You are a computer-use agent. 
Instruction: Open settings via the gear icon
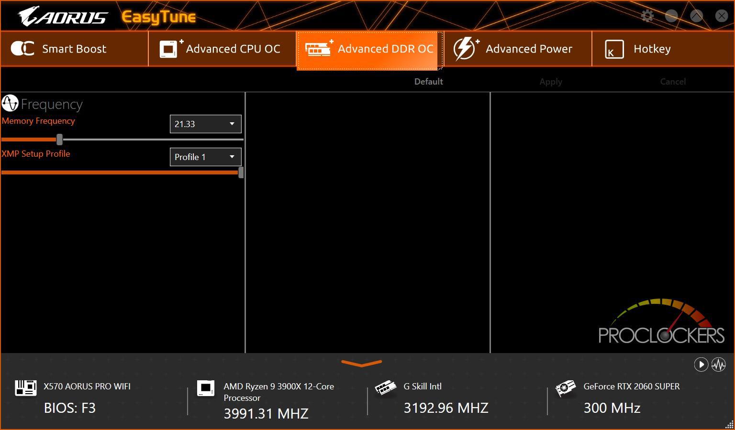click(647, 16)
